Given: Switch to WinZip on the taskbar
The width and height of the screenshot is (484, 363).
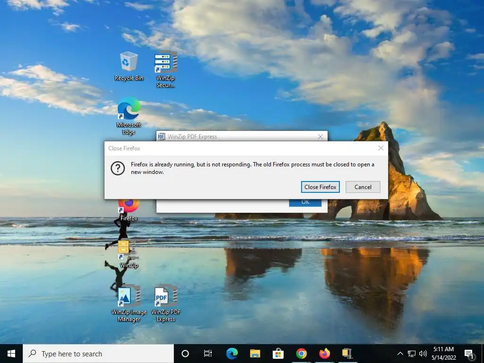Looking at the screenshot, I should coord(347,354).
